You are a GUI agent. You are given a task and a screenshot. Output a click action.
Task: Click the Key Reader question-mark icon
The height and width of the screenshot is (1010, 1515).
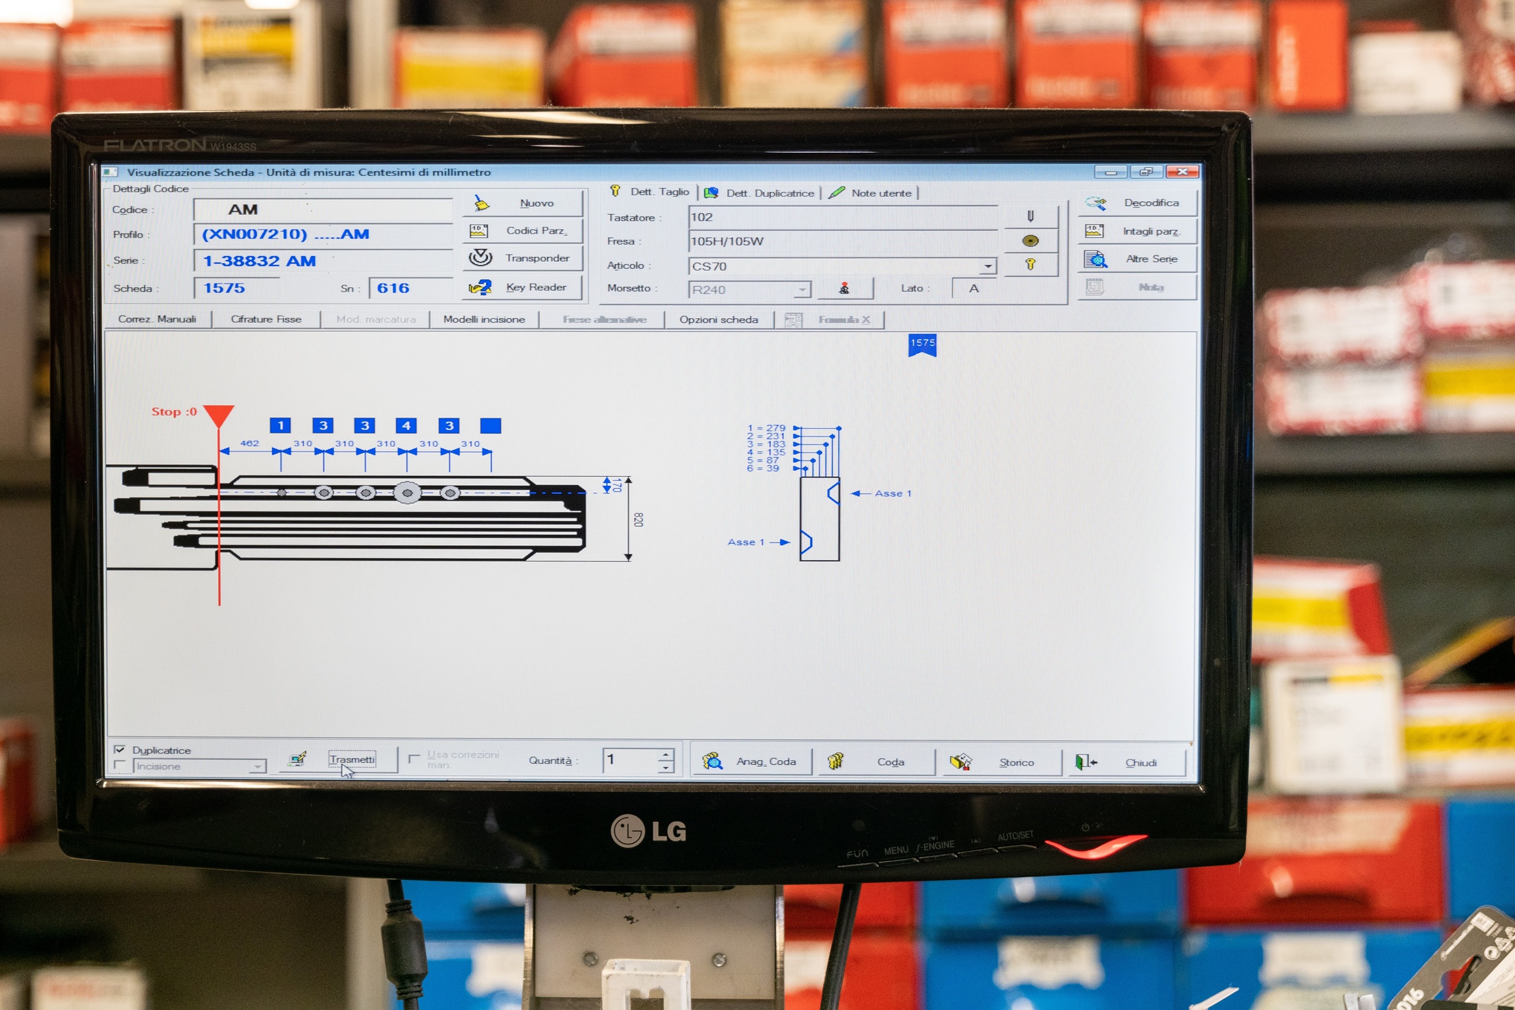[x=480, y=287]
